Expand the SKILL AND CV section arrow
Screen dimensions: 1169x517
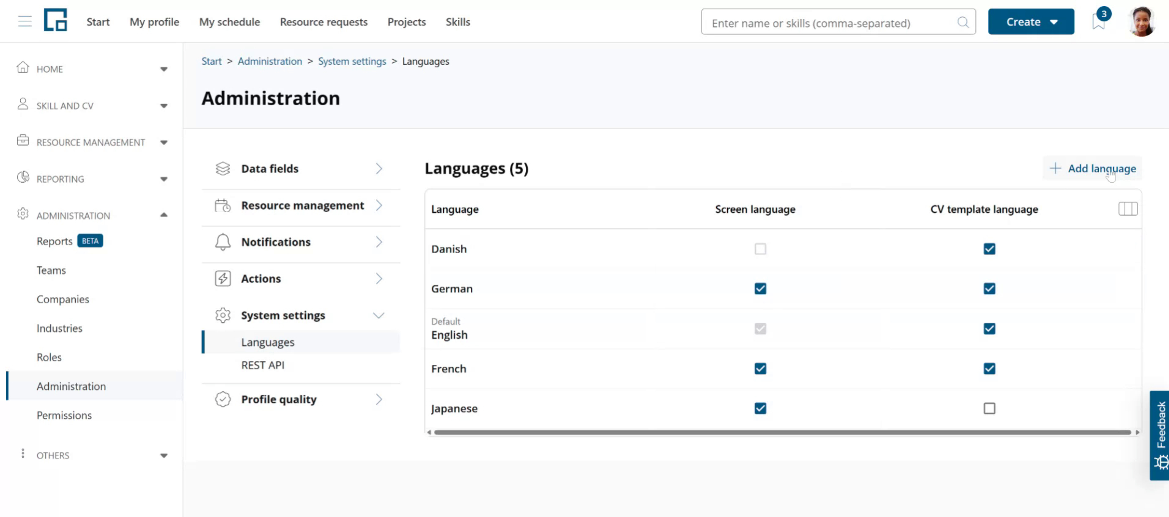pyautogui.click(x=164, y=106)
